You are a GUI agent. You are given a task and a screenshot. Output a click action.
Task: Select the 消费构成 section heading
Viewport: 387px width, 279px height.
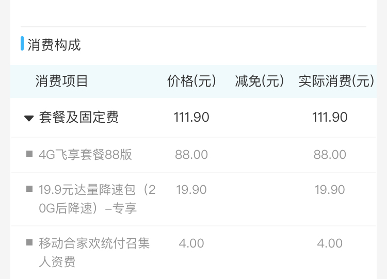tap(54, 45)
